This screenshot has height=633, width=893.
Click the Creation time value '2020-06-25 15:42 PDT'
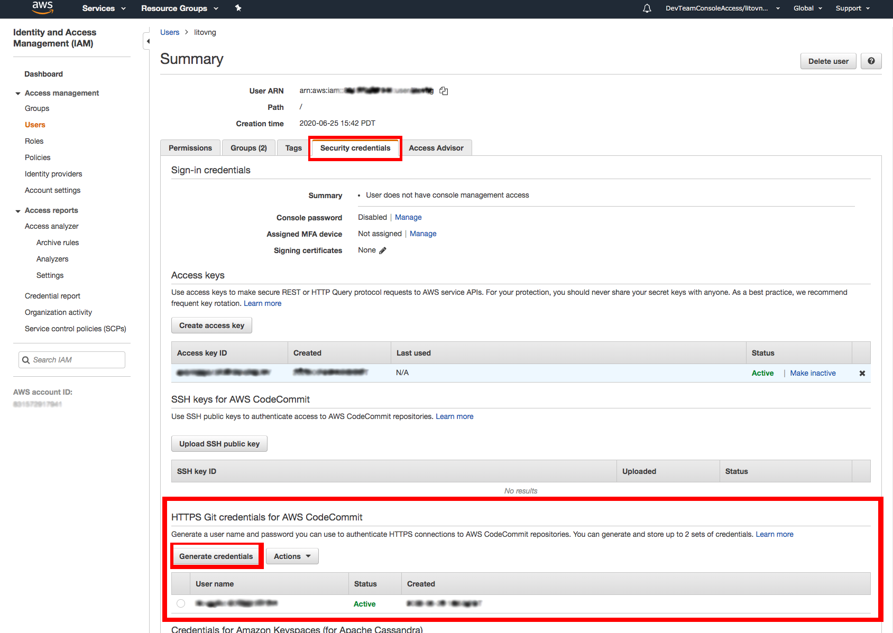(x=337, y=123)
